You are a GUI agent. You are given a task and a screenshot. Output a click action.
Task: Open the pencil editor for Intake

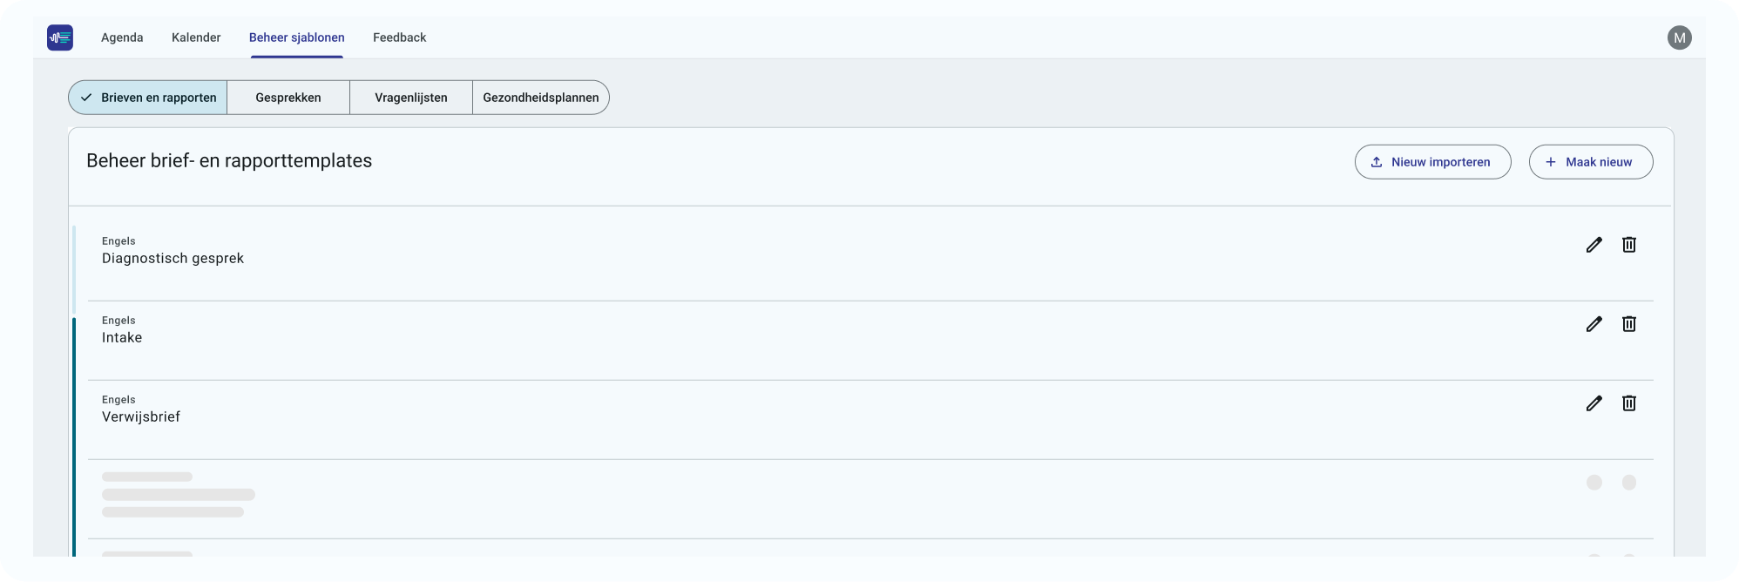pos(1594,324)
